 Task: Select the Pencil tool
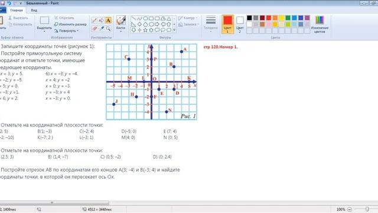pyautogui.click(x=94, y=20)
